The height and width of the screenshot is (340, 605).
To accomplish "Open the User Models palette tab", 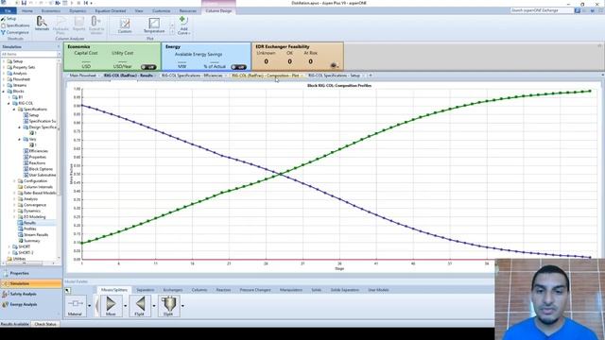I will coord(378,290).
